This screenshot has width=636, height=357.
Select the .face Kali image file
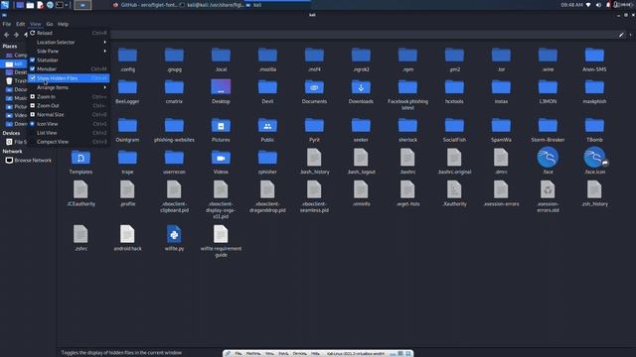click(548, 161)
